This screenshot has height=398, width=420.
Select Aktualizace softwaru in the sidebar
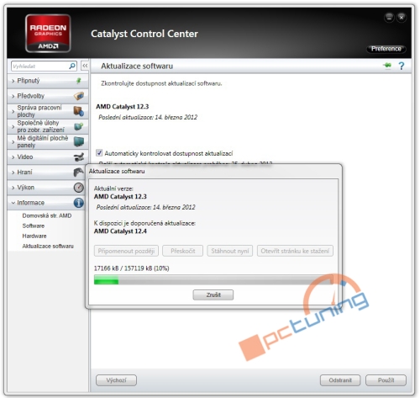tap(48, 246)
